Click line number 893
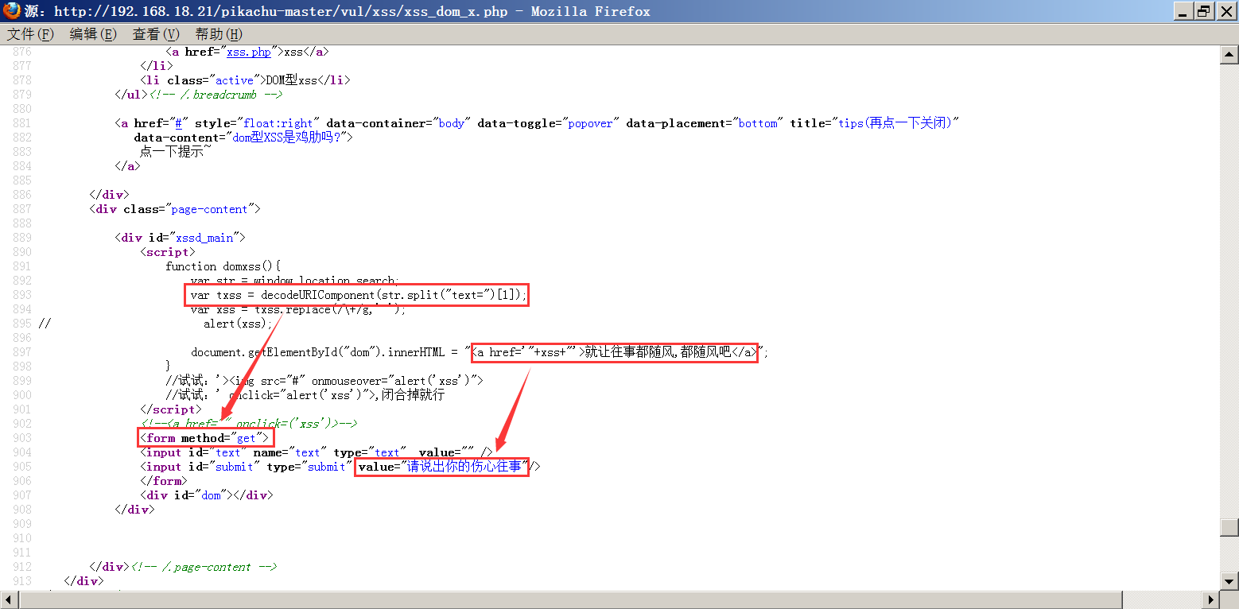 coord(22,295)
